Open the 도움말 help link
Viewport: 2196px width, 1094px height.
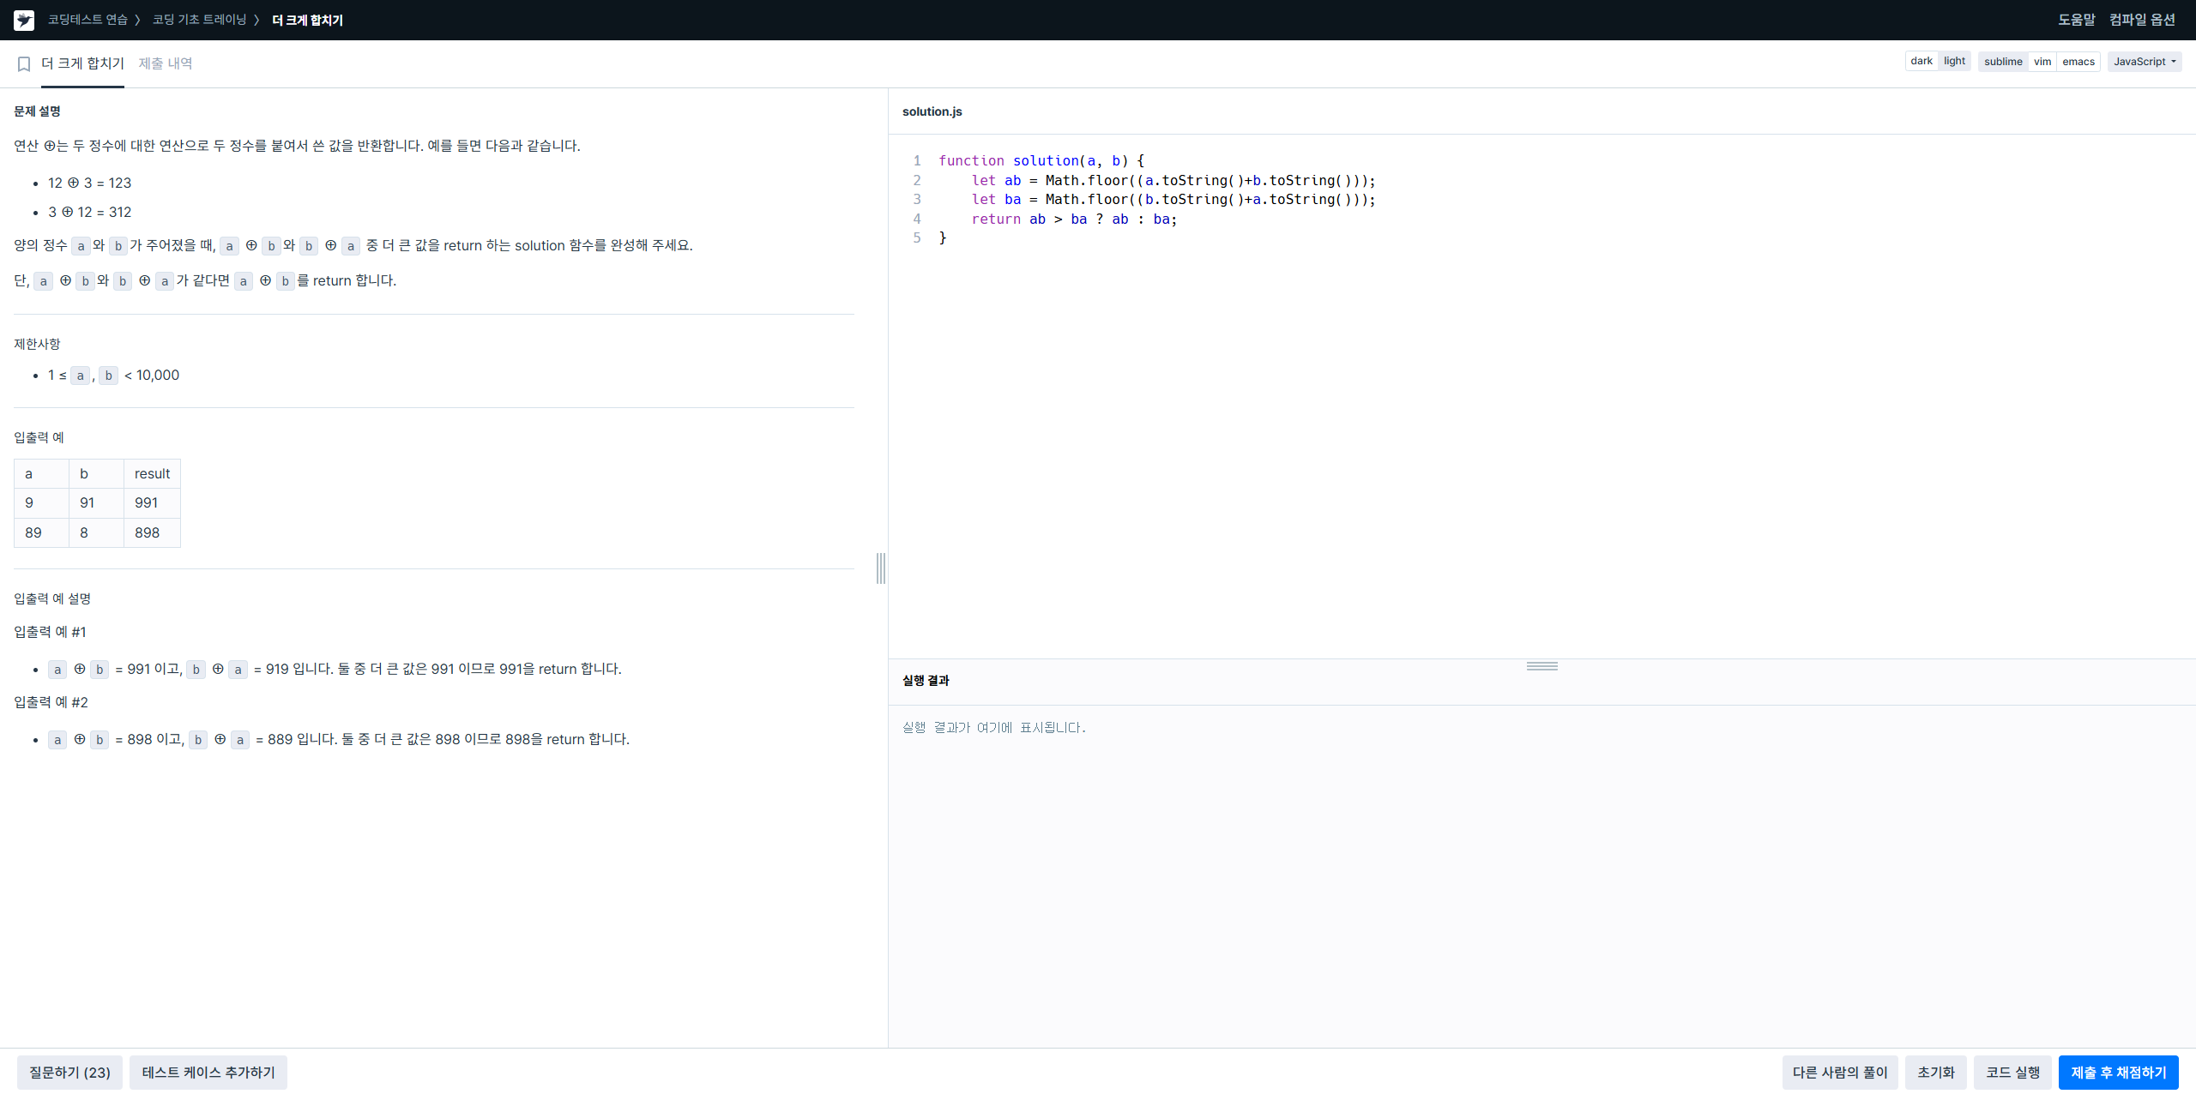(x=2076, y=20)
